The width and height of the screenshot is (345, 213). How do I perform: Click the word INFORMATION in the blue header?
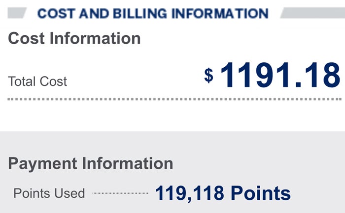click(220, 13)
